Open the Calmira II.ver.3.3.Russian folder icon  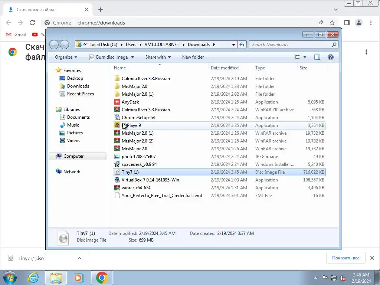click(x=117, y=79)
